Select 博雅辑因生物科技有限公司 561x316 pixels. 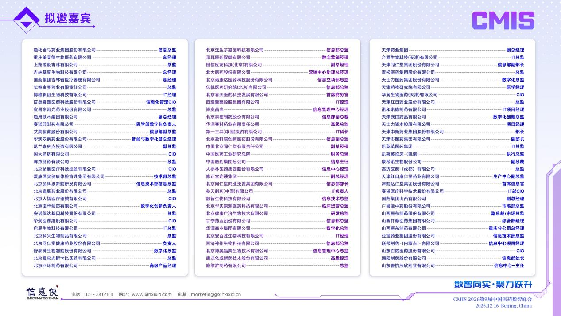pos(60,95)
